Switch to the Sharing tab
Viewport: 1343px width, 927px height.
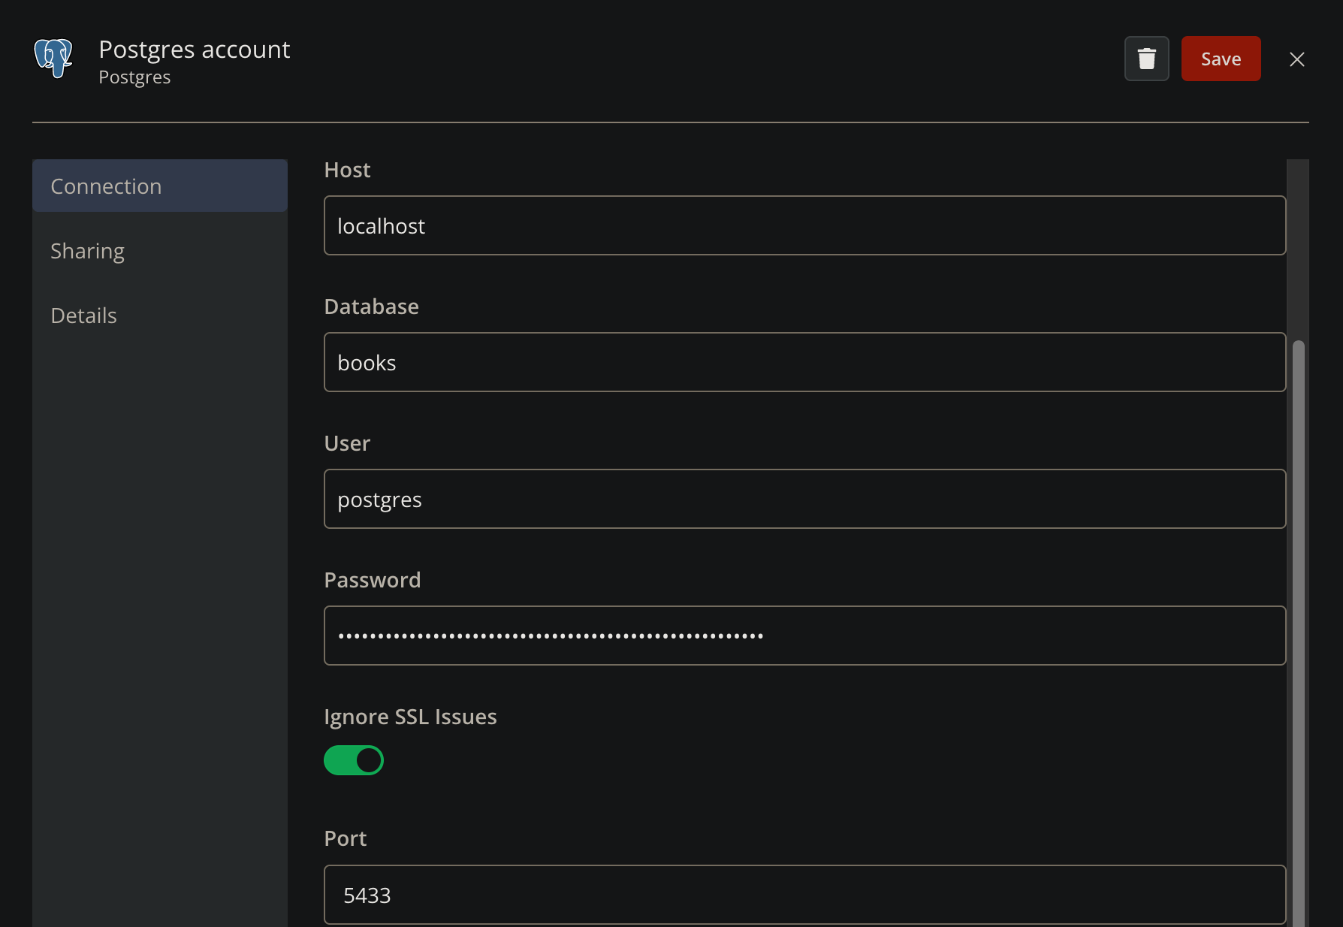pos(87,251)
